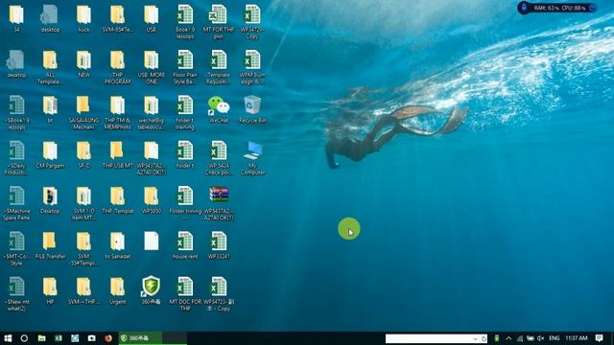Open the taskbar address bar dropdown arrow

476,338
